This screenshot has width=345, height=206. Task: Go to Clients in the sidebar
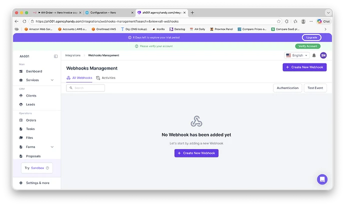[31, 95]
